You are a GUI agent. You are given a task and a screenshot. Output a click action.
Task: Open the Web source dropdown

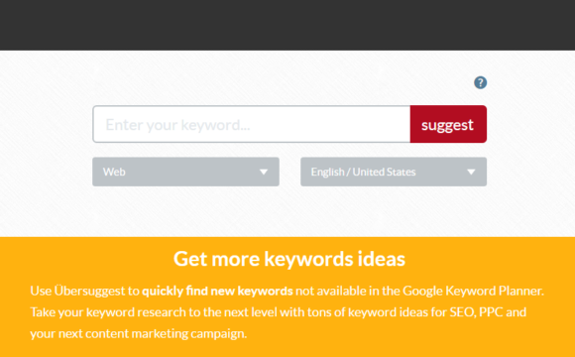pyautogui.click(x=185, y=172)
